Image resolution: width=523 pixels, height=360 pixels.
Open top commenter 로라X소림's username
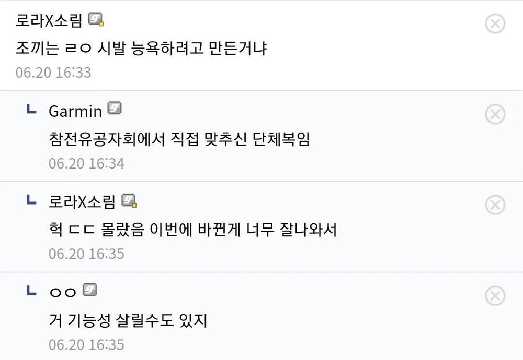tap(49, 21)
